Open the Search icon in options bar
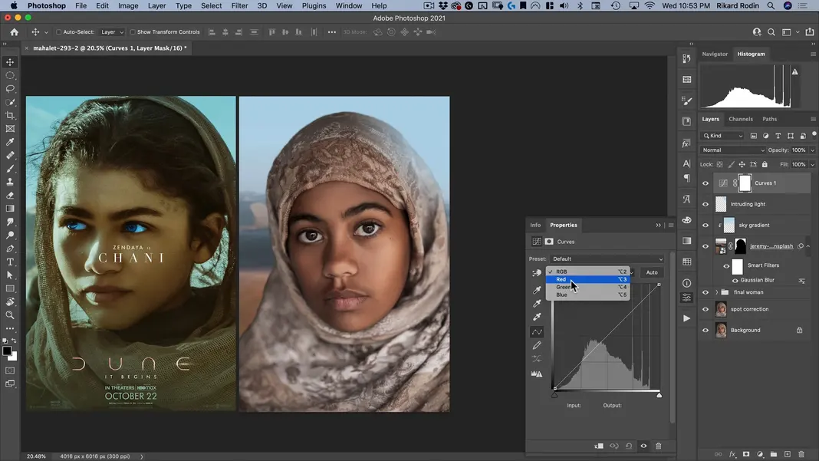 771,32
